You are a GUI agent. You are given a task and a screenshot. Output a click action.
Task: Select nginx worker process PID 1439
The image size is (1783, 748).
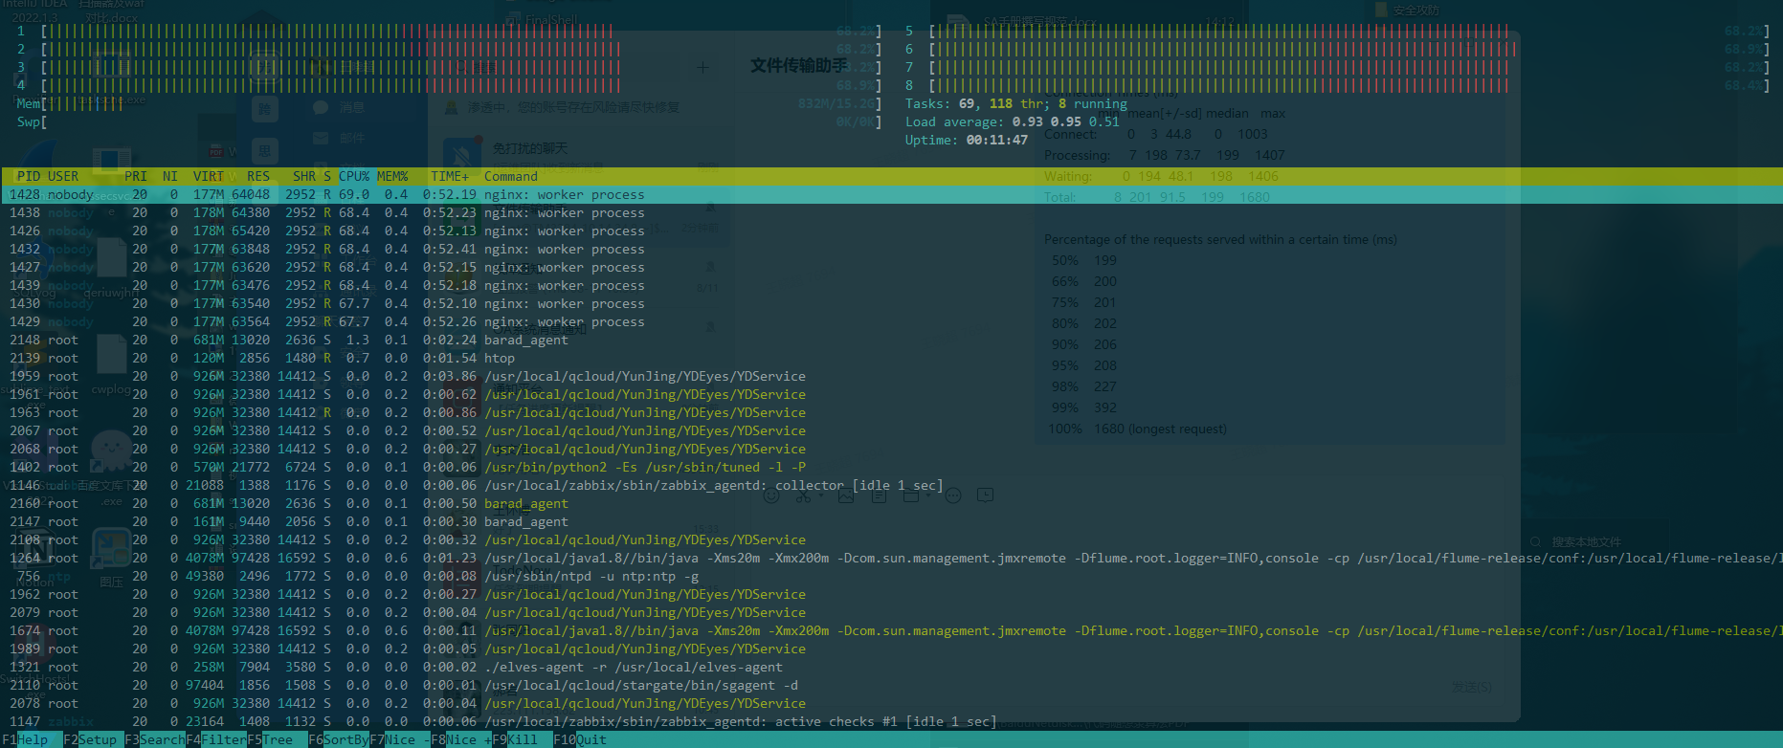pyautogui.click(x=891, y=285)
